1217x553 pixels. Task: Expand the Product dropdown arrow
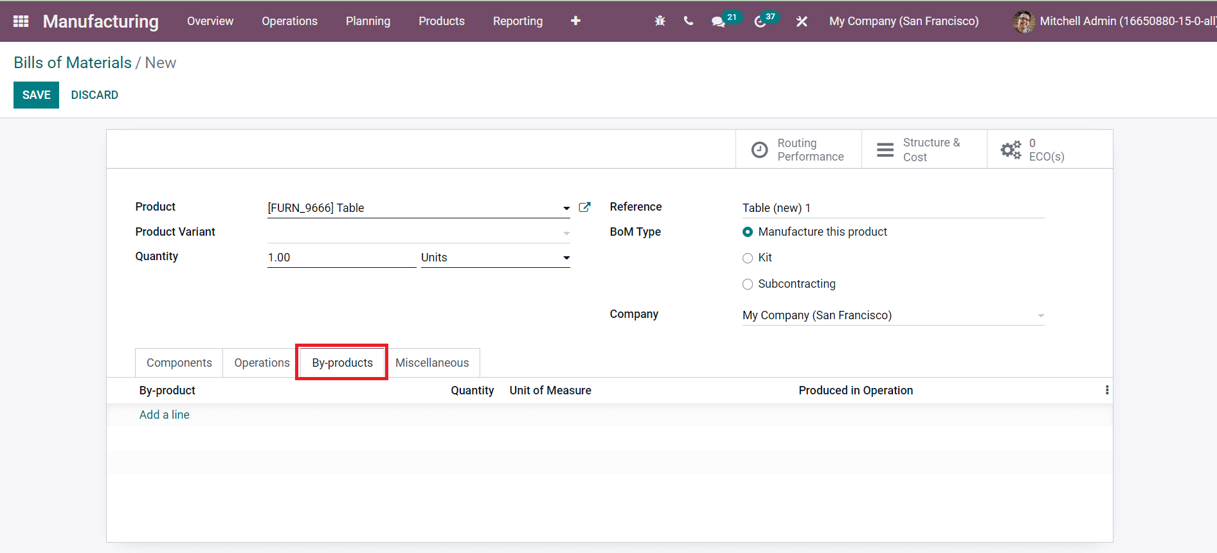pyautogui.click(x=566, y=208)
